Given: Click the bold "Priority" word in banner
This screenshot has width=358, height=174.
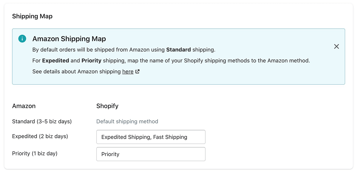Looking at the screenshot, I should point(91,61).
